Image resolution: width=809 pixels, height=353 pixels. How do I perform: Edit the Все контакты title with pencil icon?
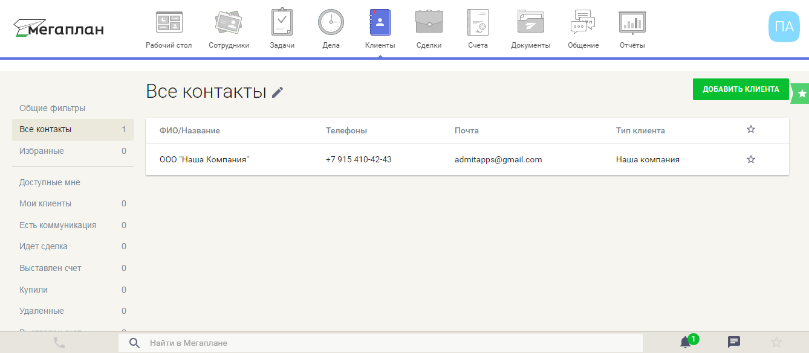click(278, 92)
